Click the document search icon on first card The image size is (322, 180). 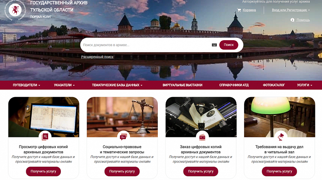pos(45,137)
